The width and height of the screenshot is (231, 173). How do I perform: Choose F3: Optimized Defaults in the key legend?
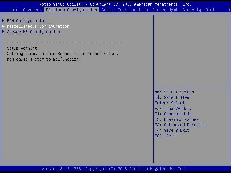pyautogui.click(x=180, y=125)
